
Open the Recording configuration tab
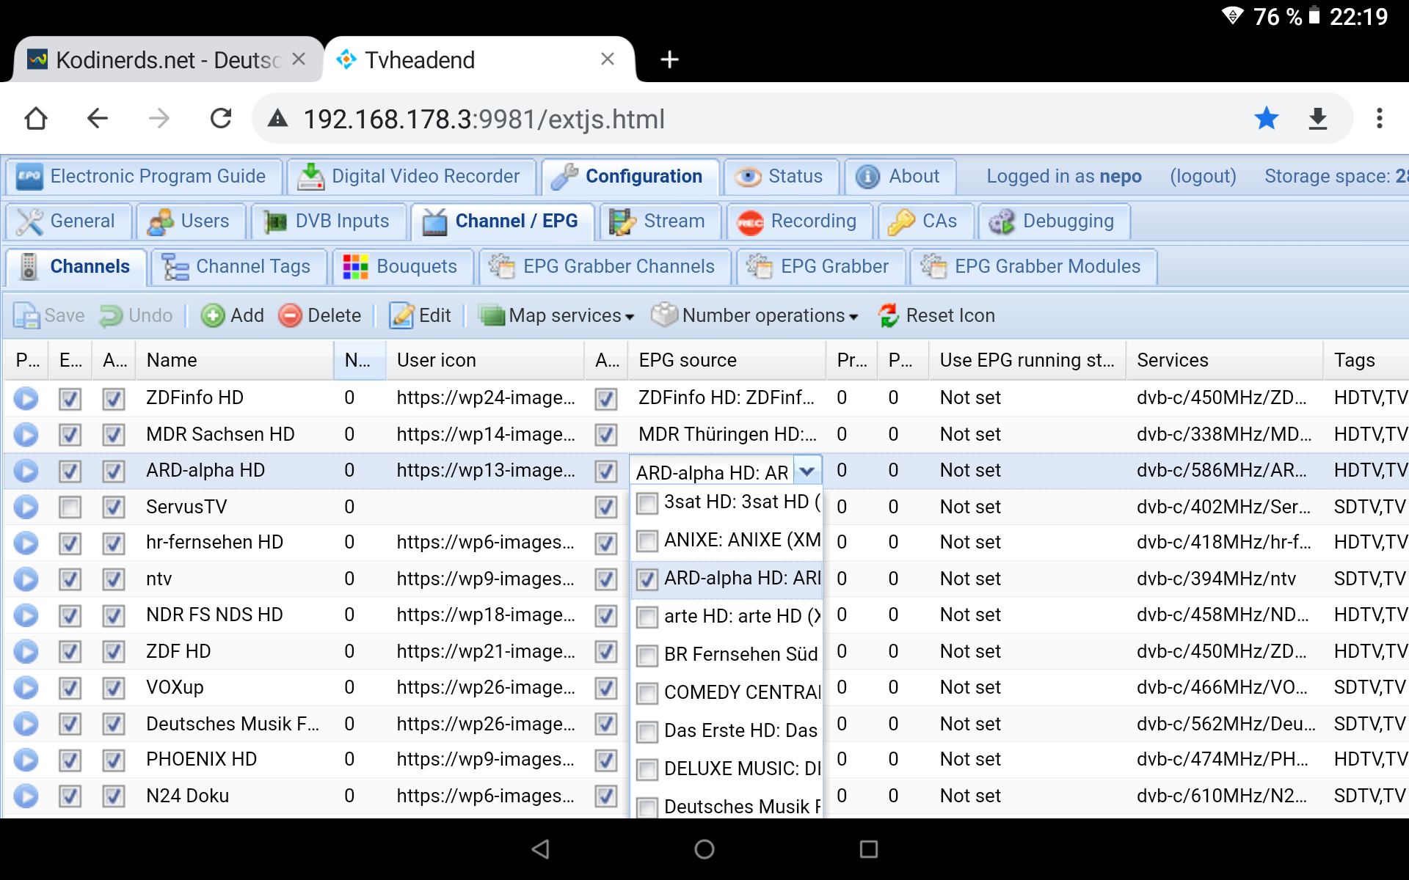pos(799,221)
